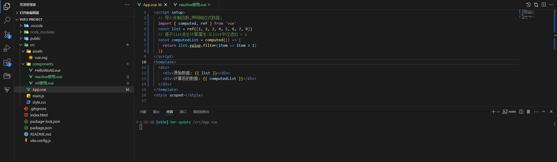Open the Extensions view in activity bar
The width and height of the screenshot is (557, 162).
click(7, 62)
